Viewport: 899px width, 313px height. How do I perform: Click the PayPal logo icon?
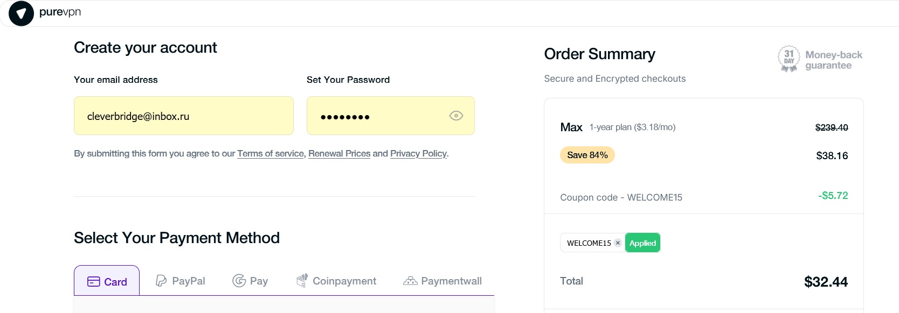pyautogui.click(x=161, y=281)
